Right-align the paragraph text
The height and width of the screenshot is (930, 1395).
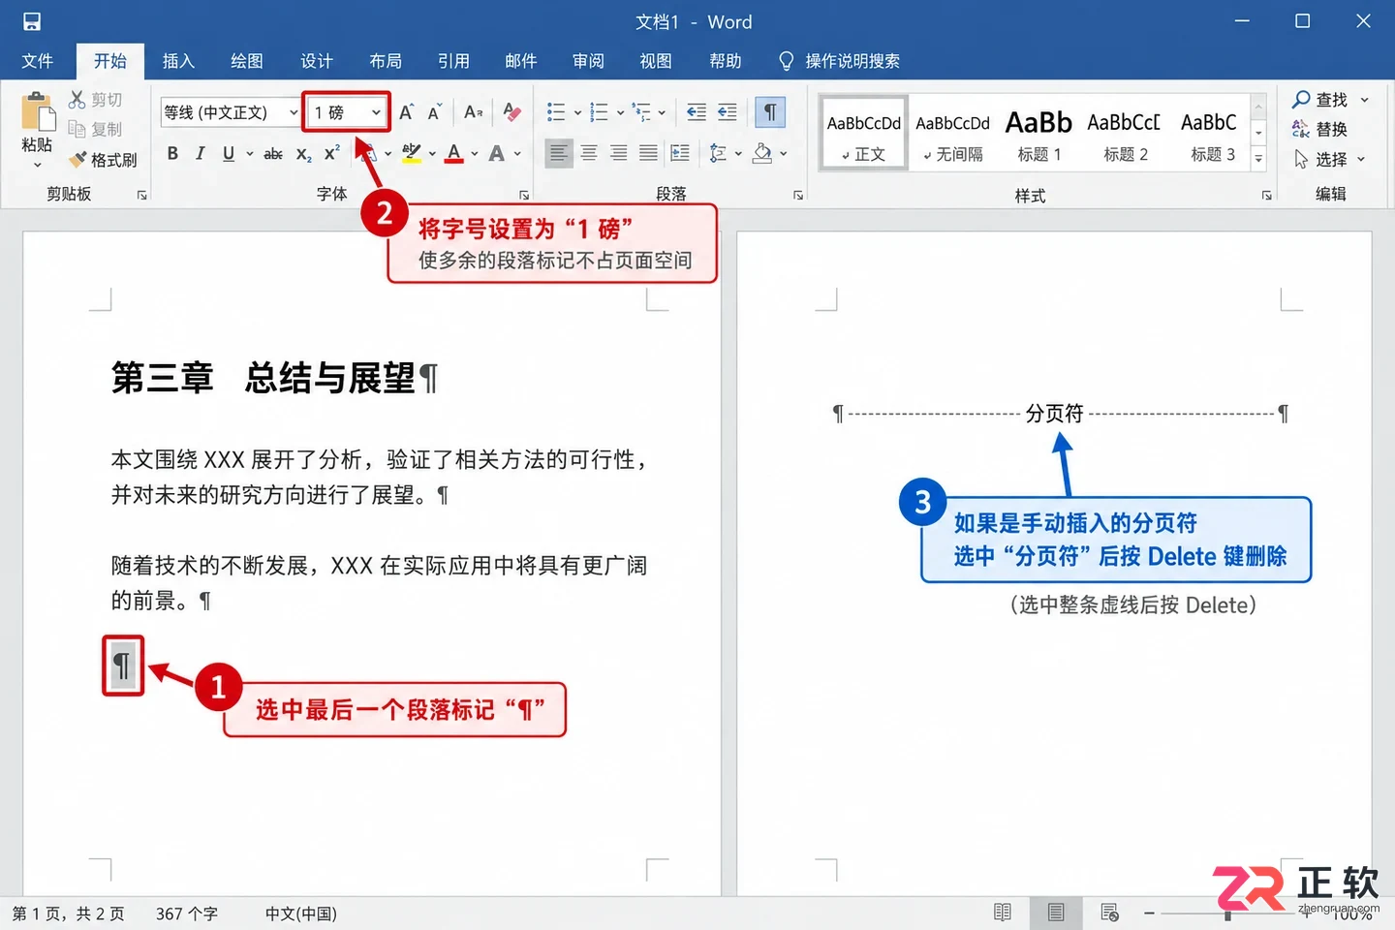[619, 153]
